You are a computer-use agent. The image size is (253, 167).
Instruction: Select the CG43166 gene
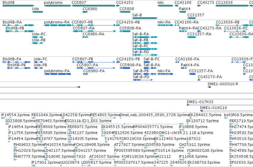pyautogui.click(x=176, y=6)
